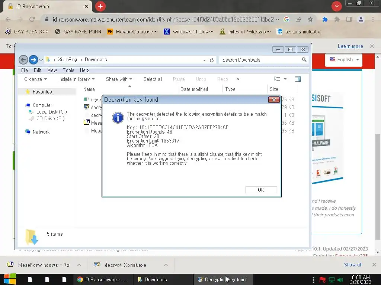Open the Tools menu in Explorer
The height and width of the screenshot is (285, 381).
(68, 70)
